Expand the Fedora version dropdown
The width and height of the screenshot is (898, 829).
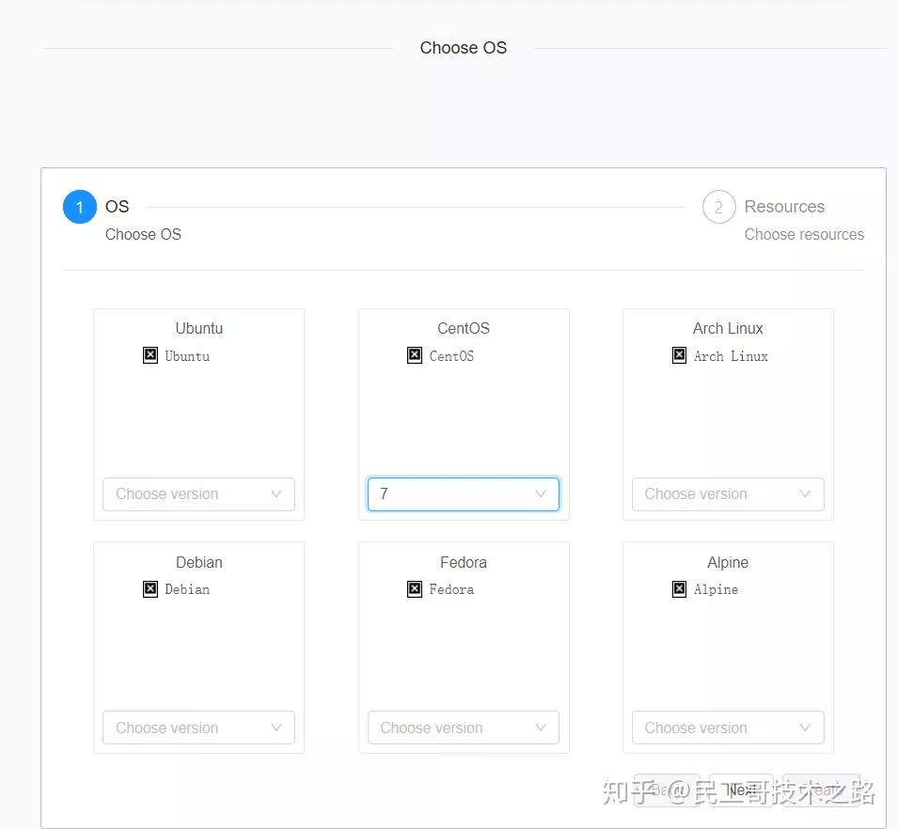pyautogui.click(x=463, y=727)
